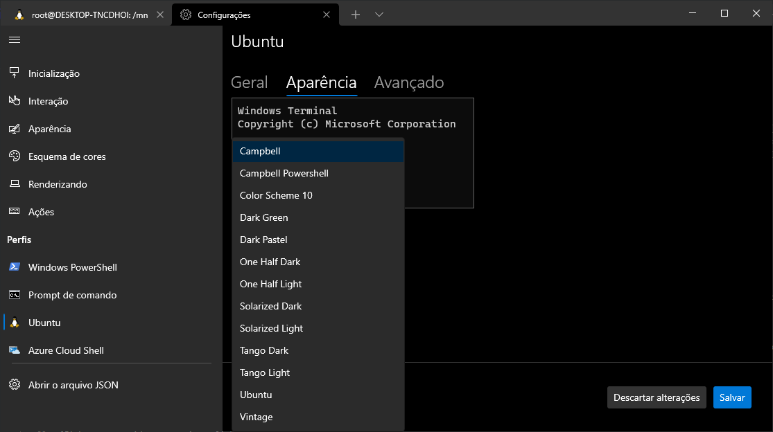The width and height of the screenshot is (773, 432).
Task: Click the penguin icon on the terminal tab
Action: pos(19,15)
